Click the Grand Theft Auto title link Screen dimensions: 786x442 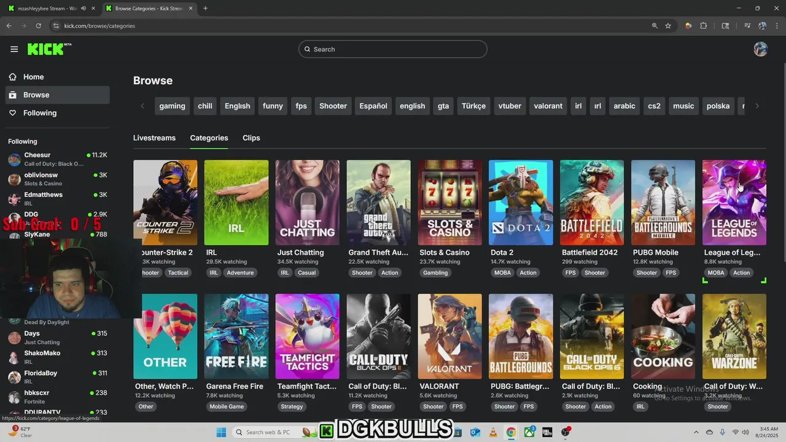[378, 252]
